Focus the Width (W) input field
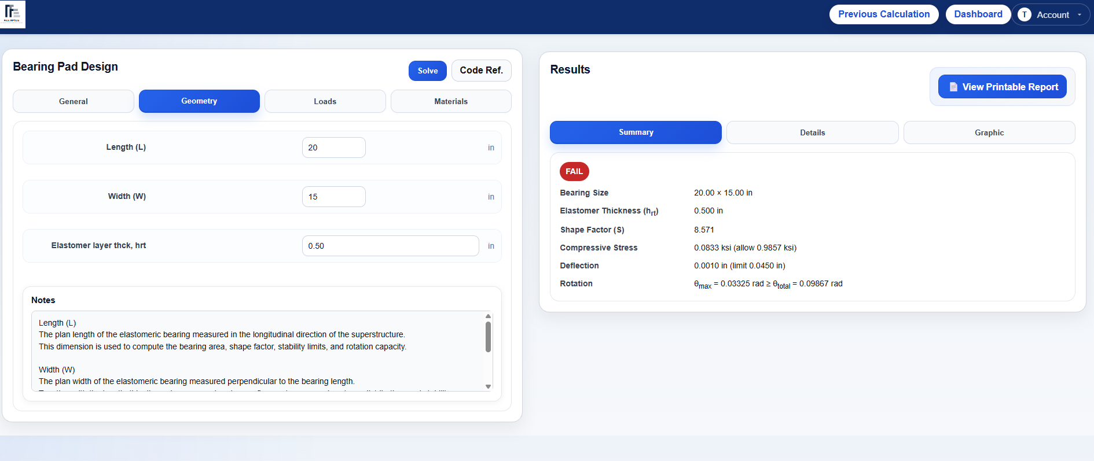Viewport: 1094px width, 461px height. click(x=334, y=197)
